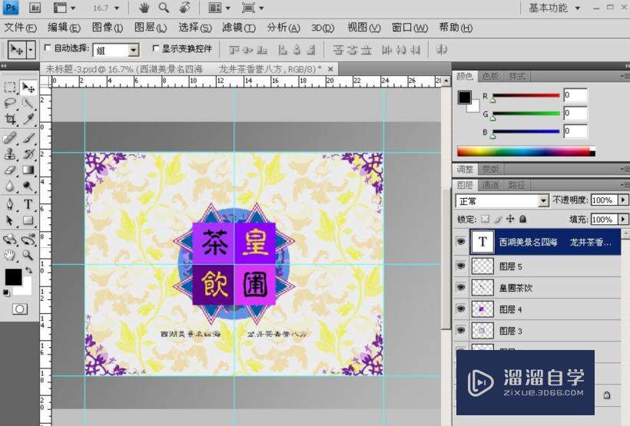This screenshot has width=630, height=426.
Task: Click the 不透明度 100% field
Action: (x=605, y=200)
